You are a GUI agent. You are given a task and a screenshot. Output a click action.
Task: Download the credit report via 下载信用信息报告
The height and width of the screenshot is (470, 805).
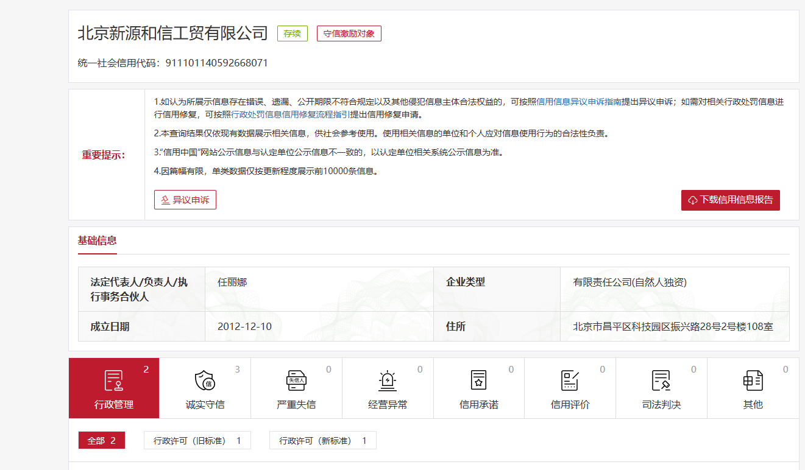coord(730,200)
